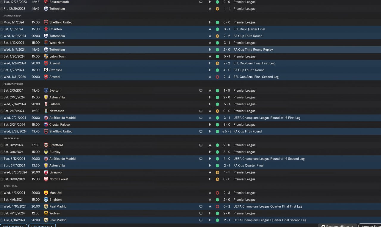
Task: Click the Sheffield United club badge on 1/1/2024
Action: point(46,22)
